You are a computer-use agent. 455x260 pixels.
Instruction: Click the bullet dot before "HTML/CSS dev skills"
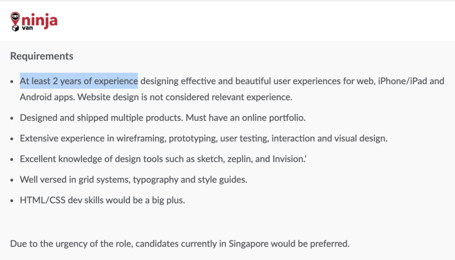pyautogui.click(x=12, y=200)
